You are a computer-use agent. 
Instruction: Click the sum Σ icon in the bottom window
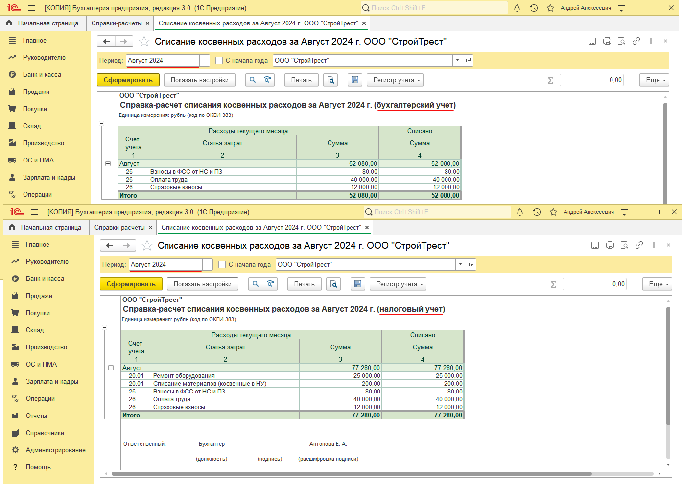click(x=553, y=284)
